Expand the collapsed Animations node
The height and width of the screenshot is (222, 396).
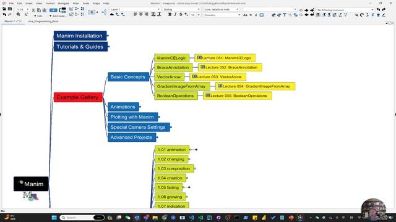140,107
